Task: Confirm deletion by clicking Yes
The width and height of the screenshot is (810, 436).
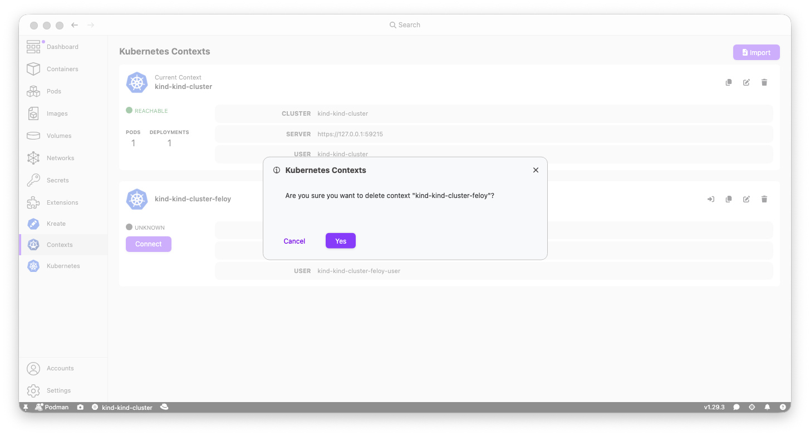Action: point(341,241)
